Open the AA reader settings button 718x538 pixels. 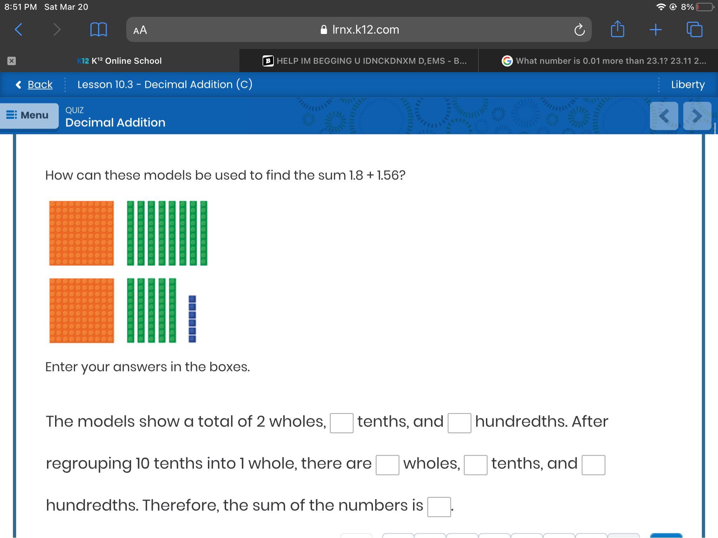(x=140, y=30)
